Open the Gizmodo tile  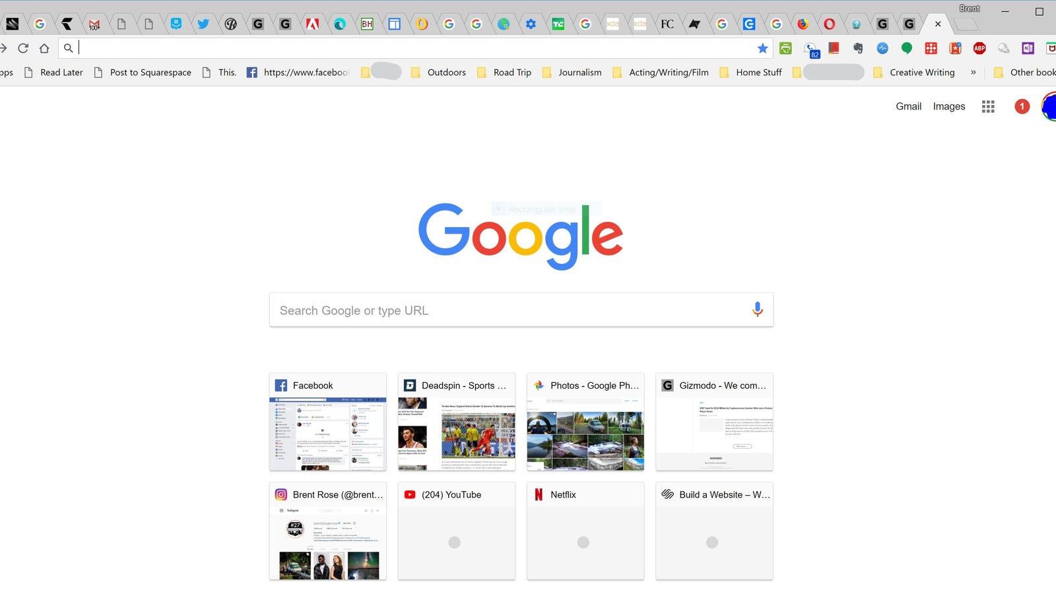714,422
